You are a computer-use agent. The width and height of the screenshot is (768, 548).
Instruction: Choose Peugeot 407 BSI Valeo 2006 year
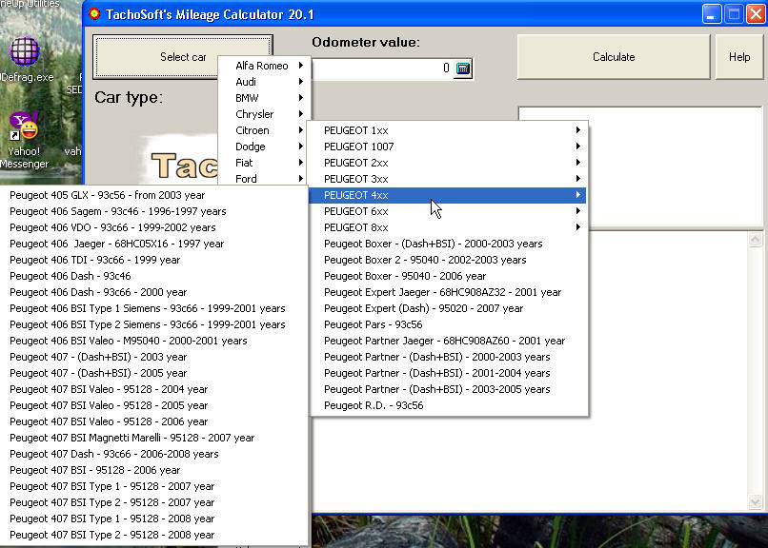click(x=153, y=421)
